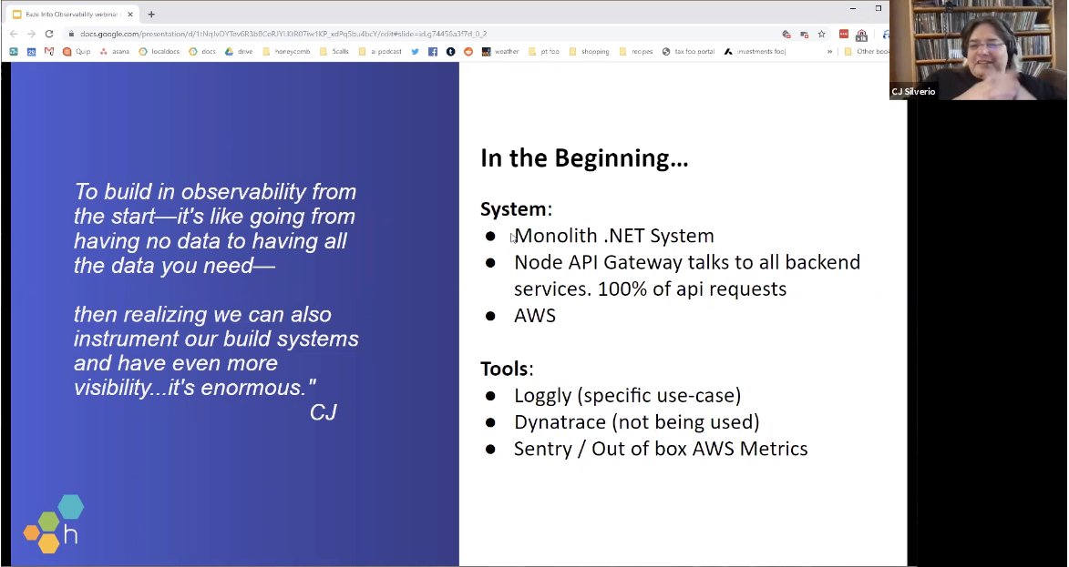This screenshot has width=1069, height=567.
Task: Click the 'To build in observability' quote text
Action: point(215,228)
